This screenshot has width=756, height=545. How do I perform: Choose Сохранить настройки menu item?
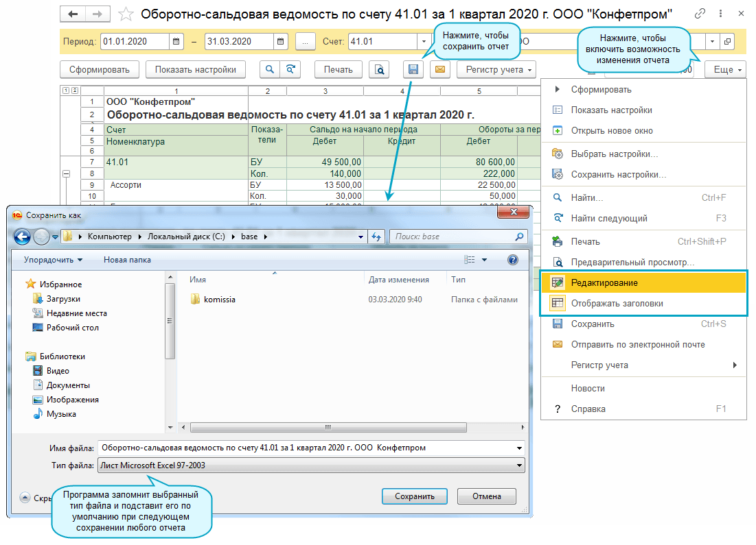click(x=643, y=174)
